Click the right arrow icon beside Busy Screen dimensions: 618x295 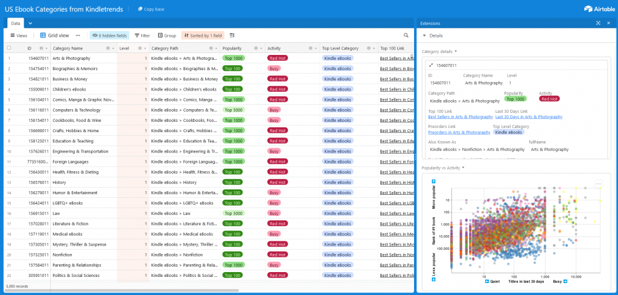[x=565, y=281]
